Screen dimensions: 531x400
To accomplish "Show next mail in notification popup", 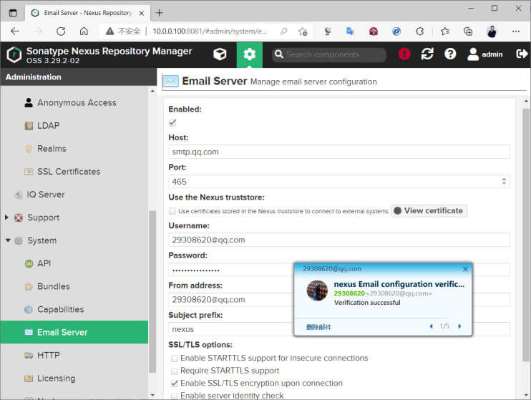I will pyautogui.click(x=459, y=326).
